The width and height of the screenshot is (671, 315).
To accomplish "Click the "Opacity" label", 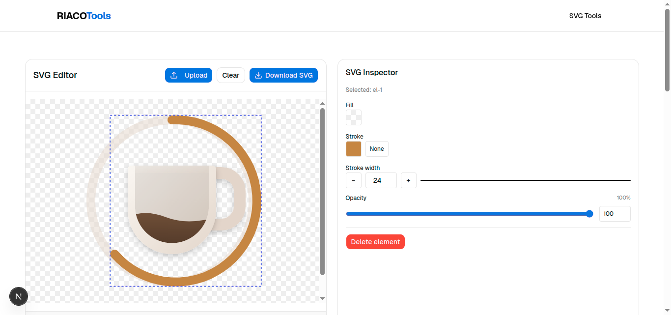I will (356, 198).
